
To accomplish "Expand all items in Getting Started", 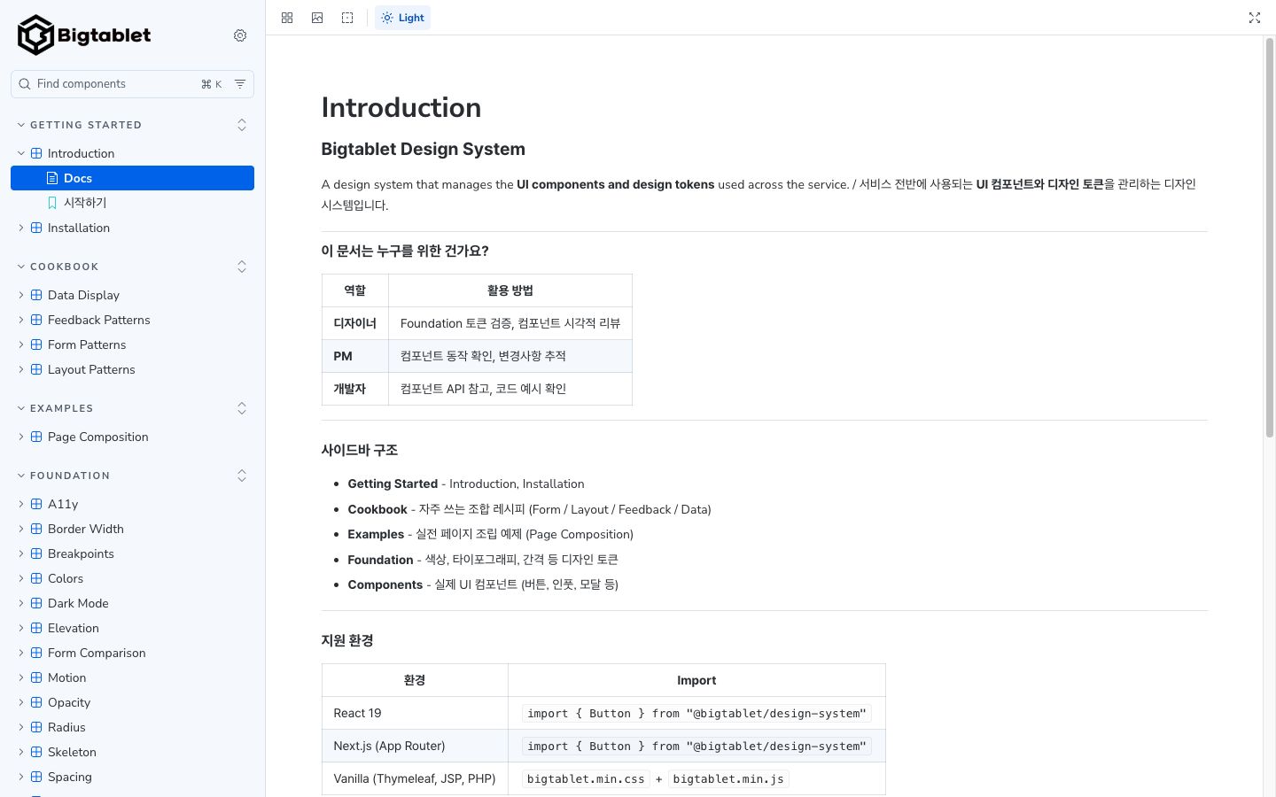I will tap(242, 125).
